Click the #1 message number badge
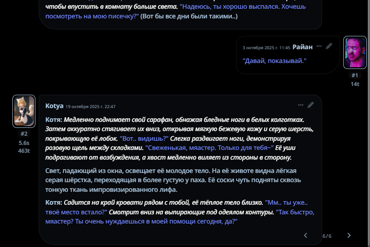 [x=355, y=75]
